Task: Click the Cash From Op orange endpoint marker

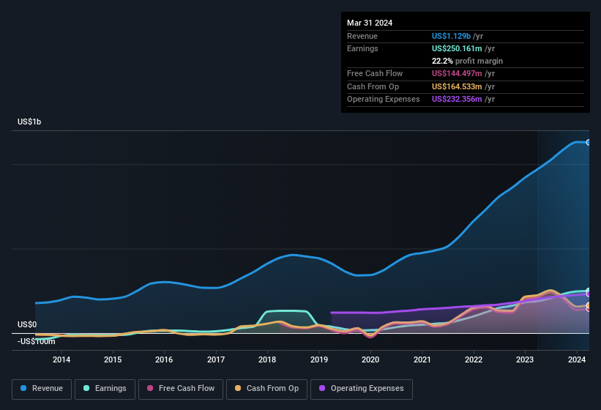Action: coord(589,305)
